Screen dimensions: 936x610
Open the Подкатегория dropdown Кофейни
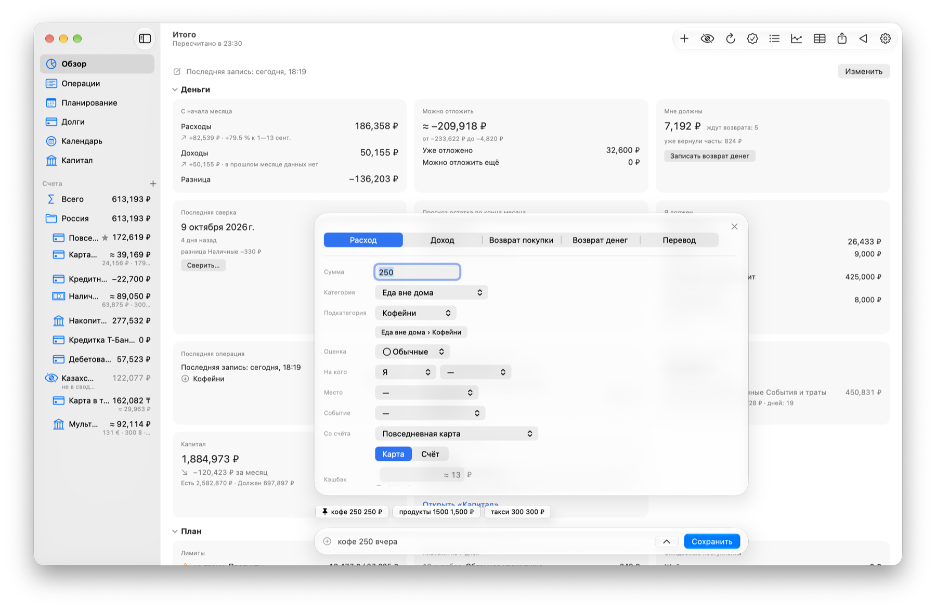(x=416, y=313)
